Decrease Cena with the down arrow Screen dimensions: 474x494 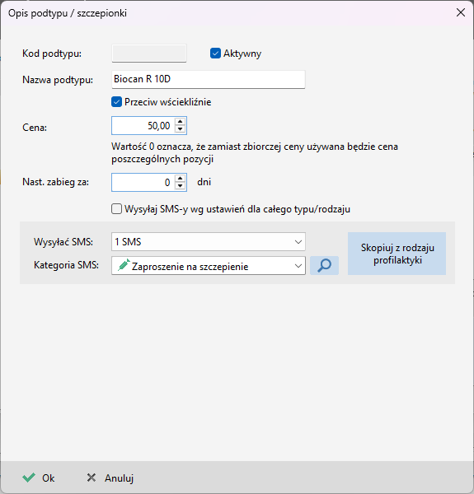180,129
